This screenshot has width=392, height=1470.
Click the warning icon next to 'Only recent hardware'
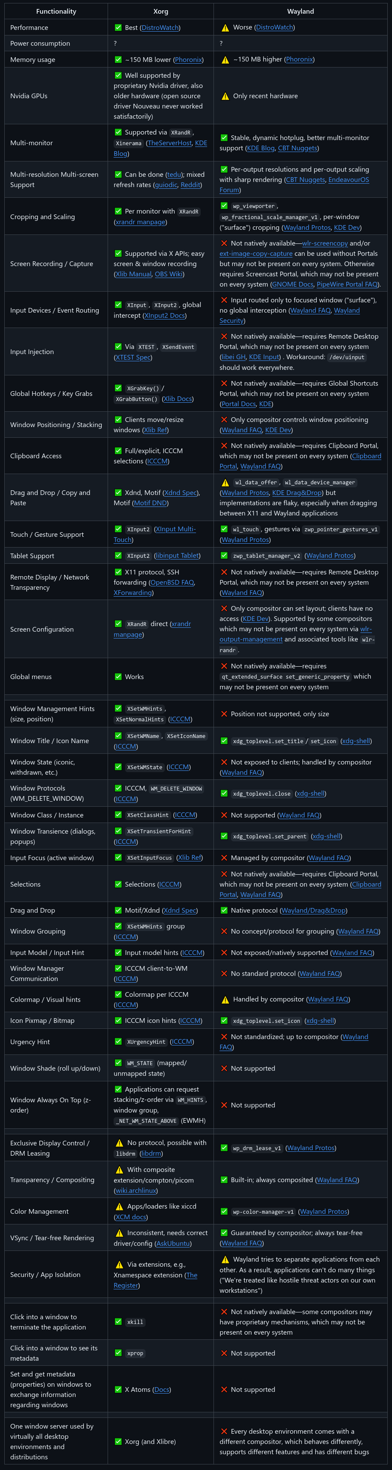(225, 97)
